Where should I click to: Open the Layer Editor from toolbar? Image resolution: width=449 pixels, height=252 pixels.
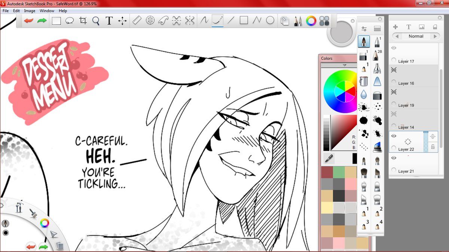[x=285, y=21]
